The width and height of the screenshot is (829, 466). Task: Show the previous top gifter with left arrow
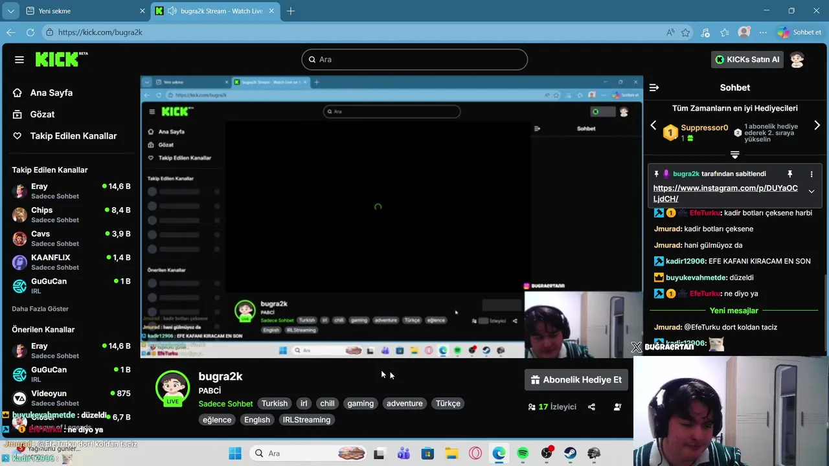[x=653, y=126]
